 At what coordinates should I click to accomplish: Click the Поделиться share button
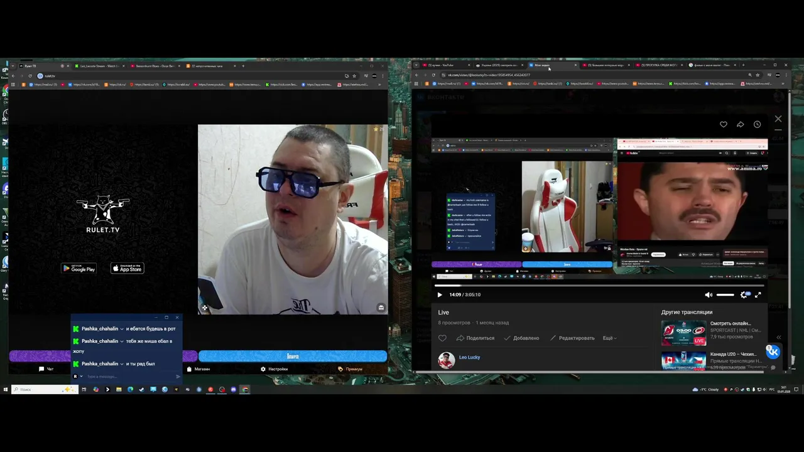[x=475, y=338]
